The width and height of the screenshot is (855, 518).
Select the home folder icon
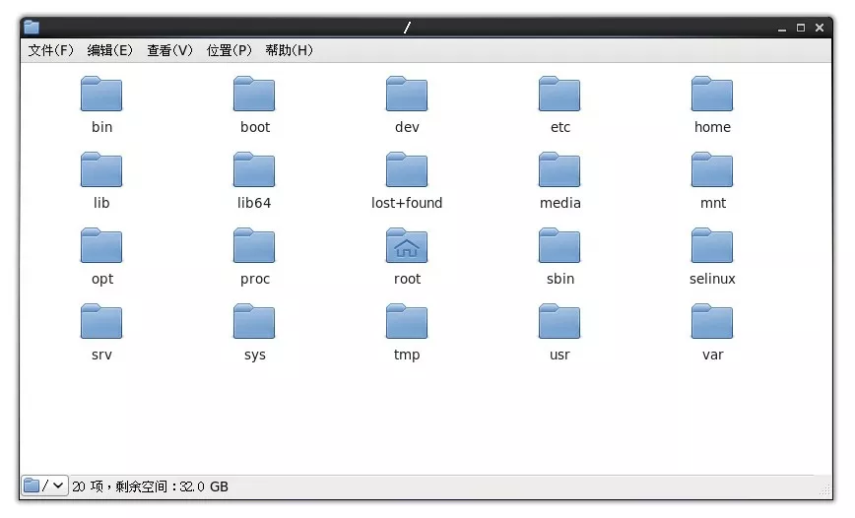(712, 94)
